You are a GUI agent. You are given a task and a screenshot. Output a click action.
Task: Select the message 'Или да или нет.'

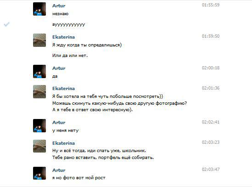click(70, 56)
